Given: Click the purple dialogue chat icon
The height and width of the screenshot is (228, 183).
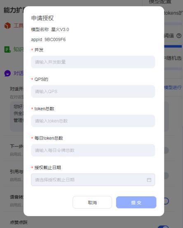Looking at the screenshot, I should 7,73.
